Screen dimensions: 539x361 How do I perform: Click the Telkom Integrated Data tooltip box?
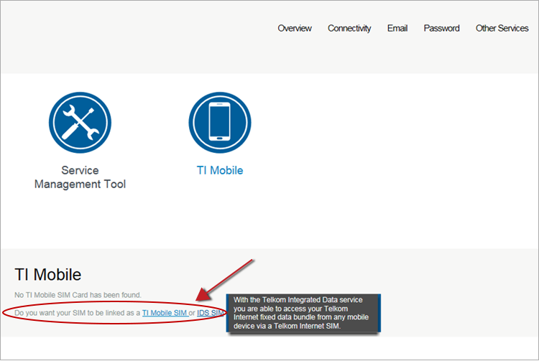[x=303, y=313]
